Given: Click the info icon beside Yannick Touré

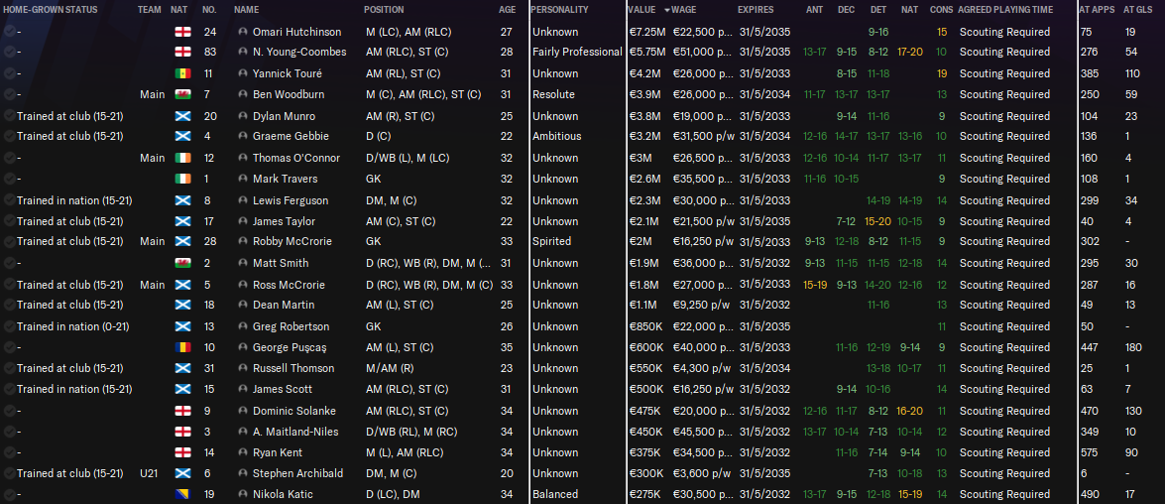Looking at the screenshot, I should click(x=242, y=73).
